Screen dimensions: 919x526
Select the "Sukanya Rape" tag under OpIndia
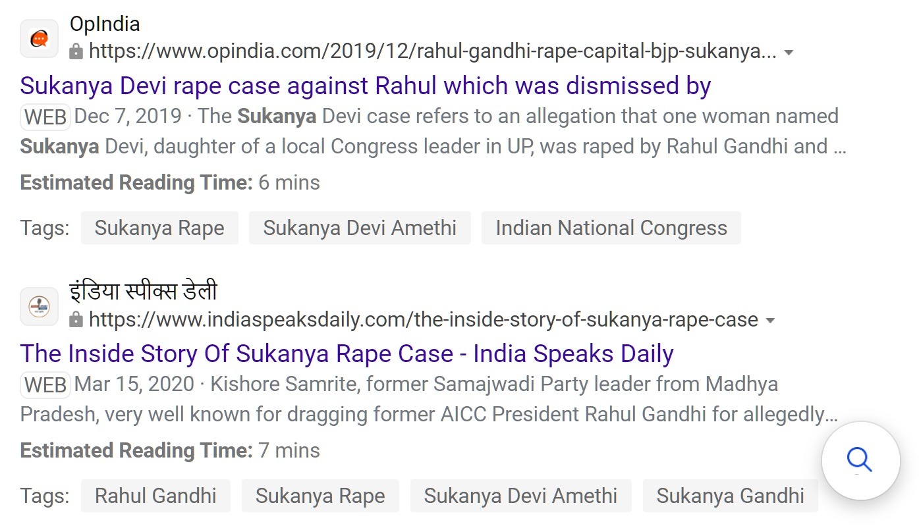click(x=159, y=228)
